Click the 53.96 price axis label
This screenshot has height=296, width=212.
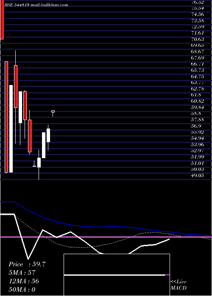(x=198, y=145)
